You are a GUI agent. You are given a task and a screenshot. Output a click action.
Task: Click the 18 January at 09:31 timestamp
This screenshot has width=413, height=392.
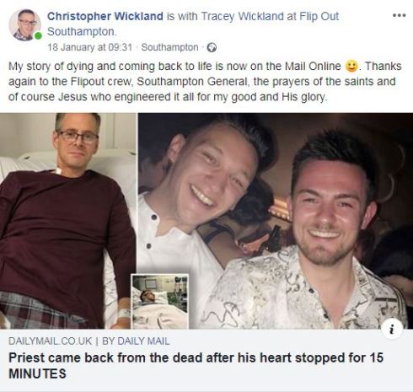tap(89, 47)
